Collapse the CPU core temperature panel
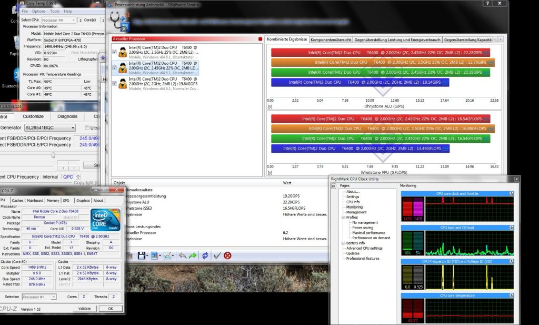Viewport: 539px width, 325px height. coord(512,296)
